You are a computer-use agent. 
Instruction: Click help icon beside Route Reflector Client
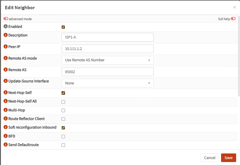click(5, 119)
